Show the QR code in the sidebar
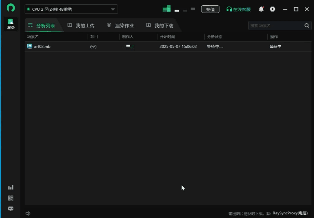Viewport: 314px width, 218px height. [x=11, y=198]
